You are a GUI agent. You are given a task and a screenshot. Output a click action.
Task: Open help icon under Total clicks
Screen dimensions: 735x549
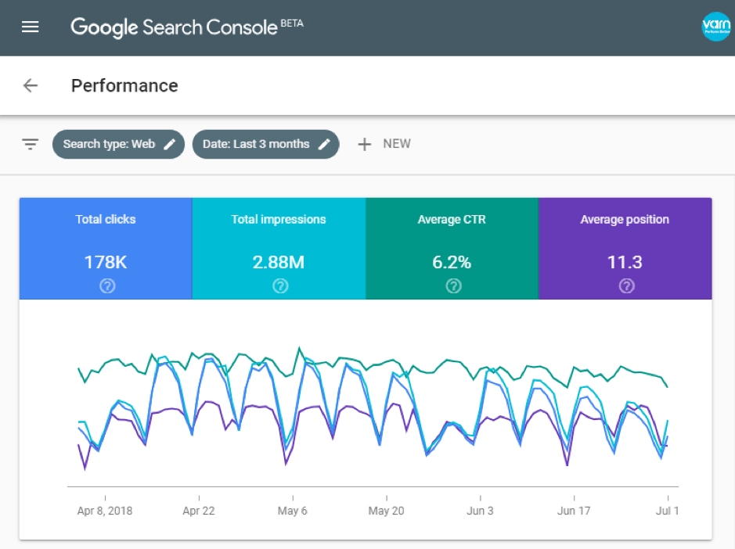pos(107,285)
